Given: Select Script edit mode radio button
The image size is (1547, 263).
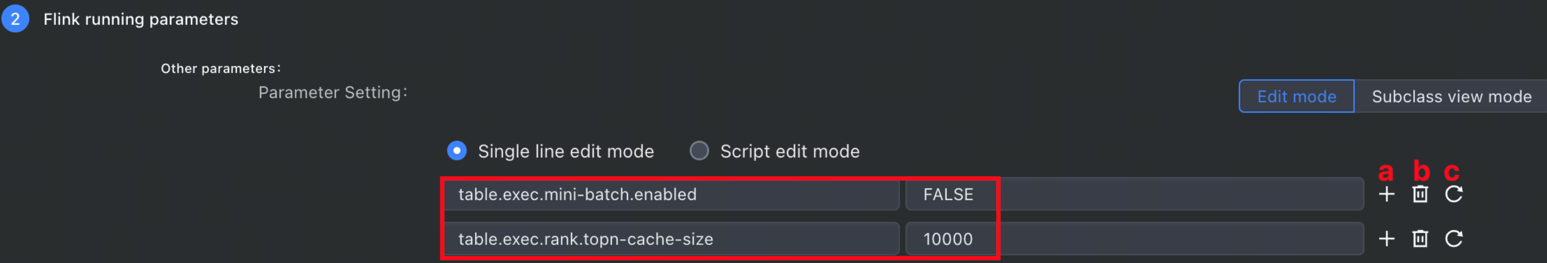Looking at the screenshot, I should pyautogui.click(x=699, y=151).
